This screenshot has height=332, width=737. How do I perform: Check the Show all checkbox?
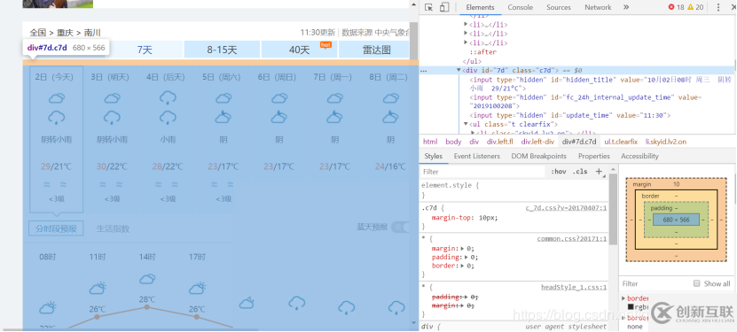697,283
